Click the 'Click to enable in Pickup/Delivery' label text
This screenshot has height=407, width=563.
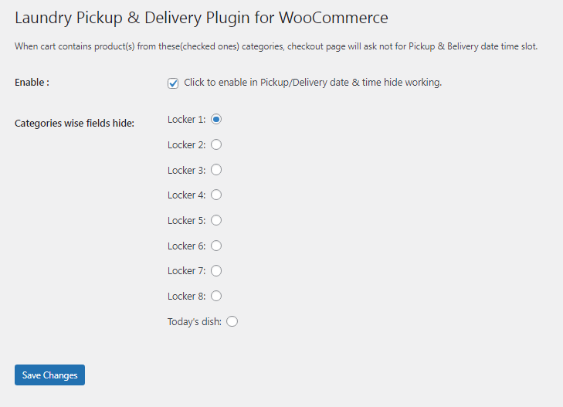coord(313,83)
